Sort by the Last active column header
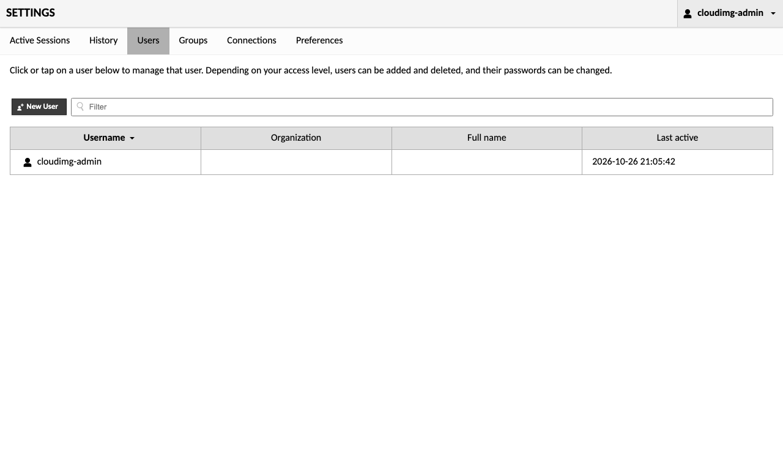This screenshot has width=783, height=465. [677, 138]
